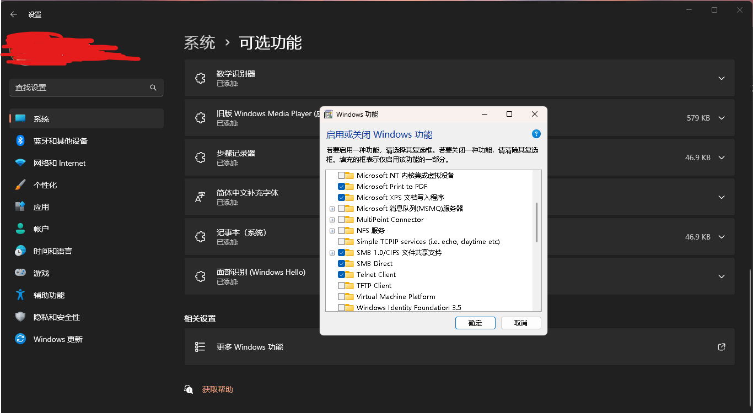Image resolution: width=753 pixels, height=413 pixels.
Task: Check the MultiPoint Connector box
Action: (342, 219)
